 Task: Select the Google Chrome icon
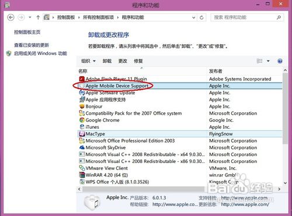coord(82,120)
